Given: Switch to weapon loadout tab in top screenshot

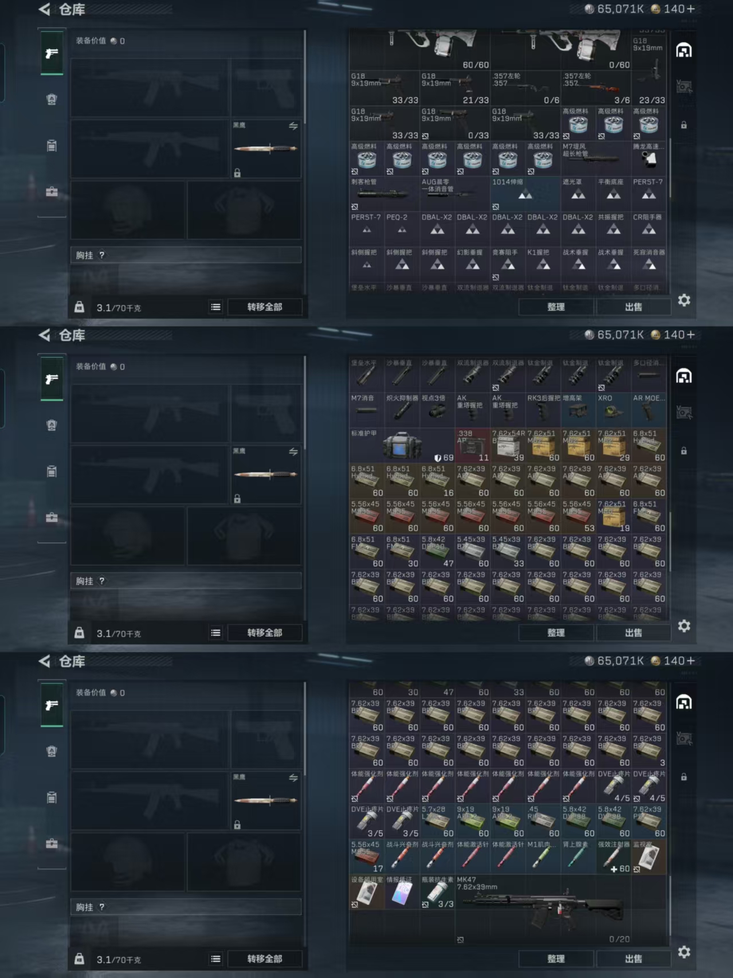Looking at the screenshot, I should (52, 53).
